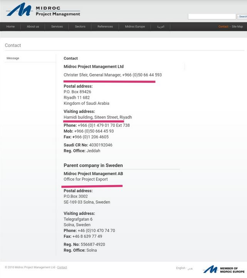Click the Midroc Project Management logo

coord(43,10)
